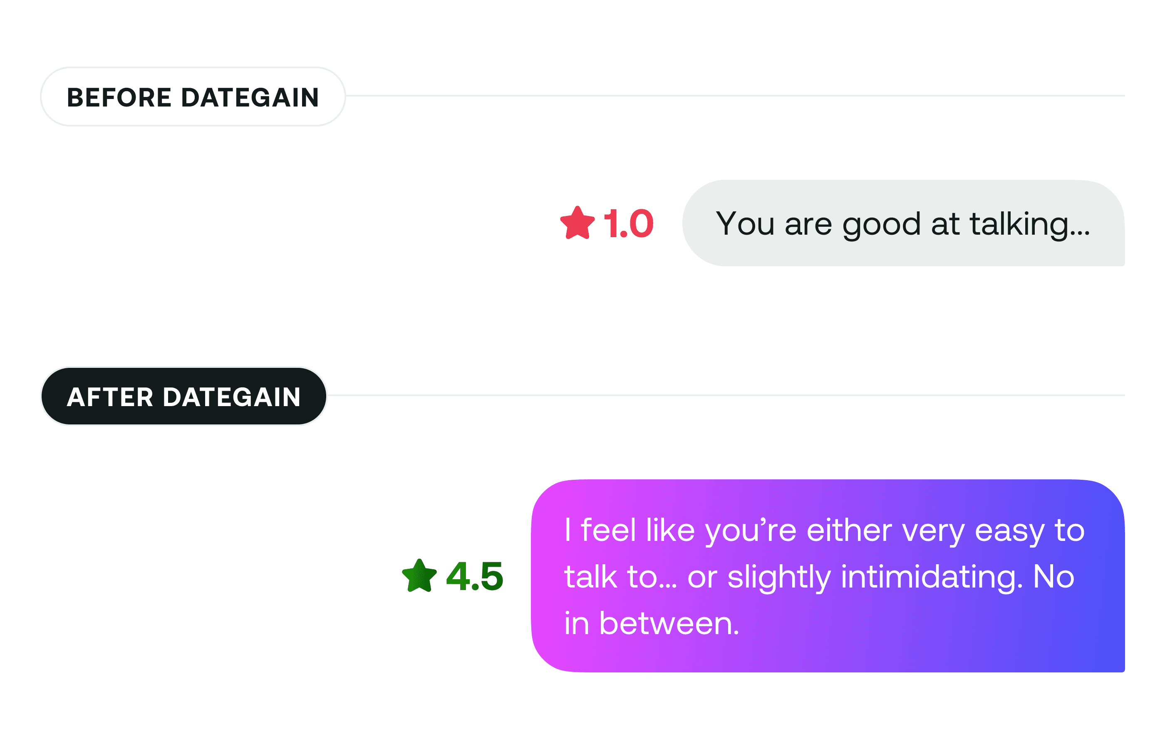Click the red star icon

tap(577, 223)
